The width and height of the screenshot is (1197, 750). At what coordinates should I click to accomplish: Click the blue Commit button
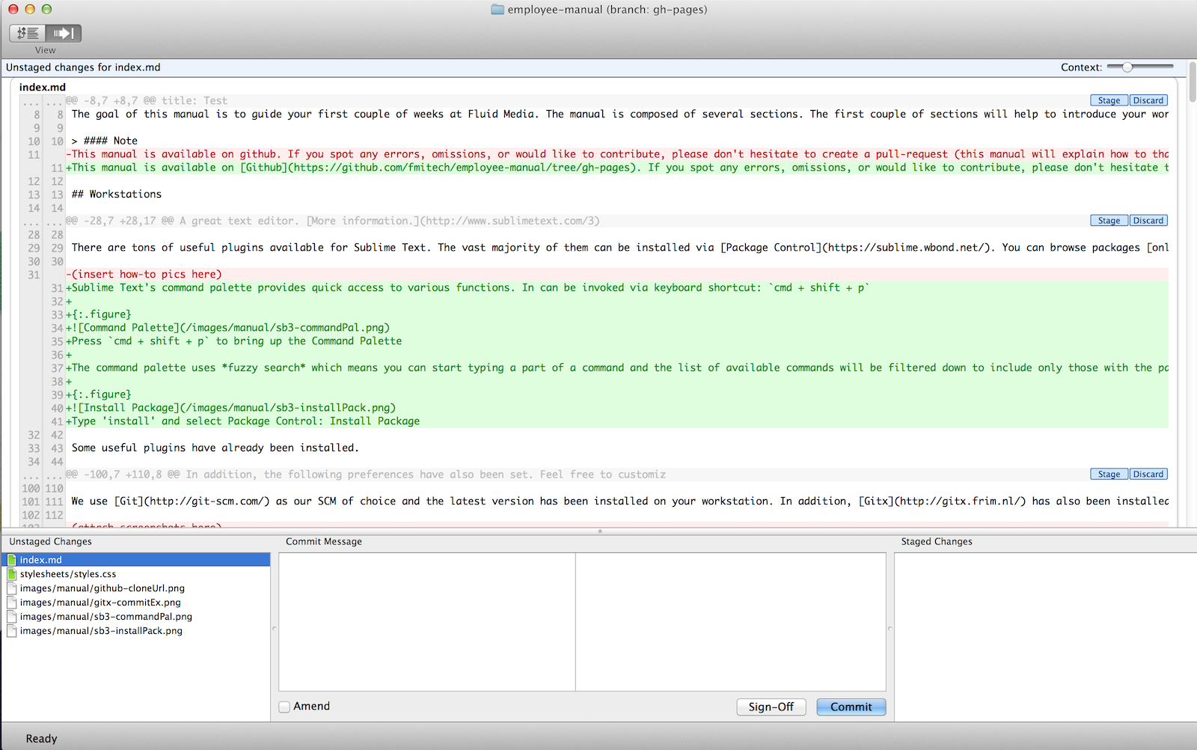[851, 707]
